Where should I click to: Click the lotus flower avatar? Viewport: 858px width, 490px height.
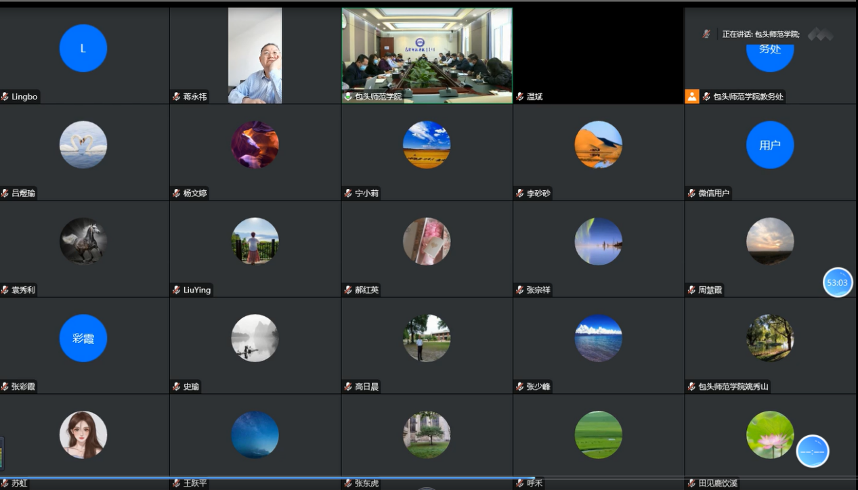click(770, 435)
